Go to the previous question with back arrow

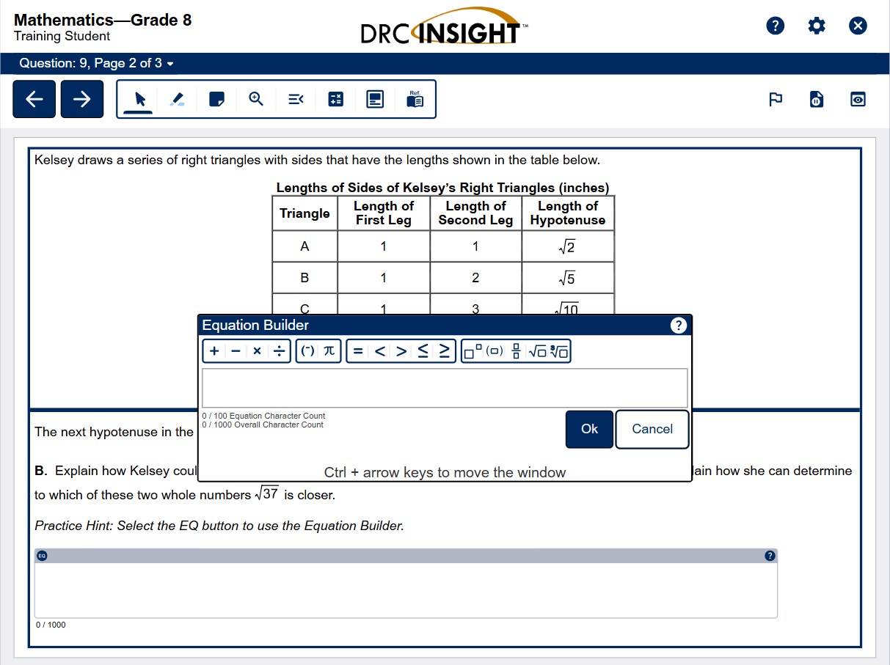pos(34,99)
